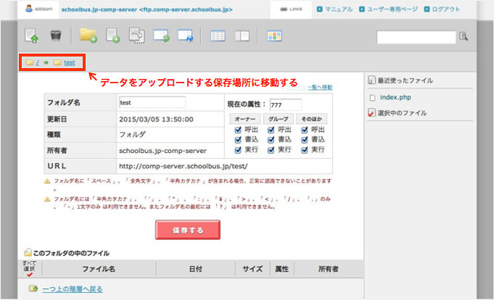494x300 pixels.
Task: Click the go-up folder icon beside 一つ上の階層へ戻る
Action: pyautogui.click(x=33, y=288)
